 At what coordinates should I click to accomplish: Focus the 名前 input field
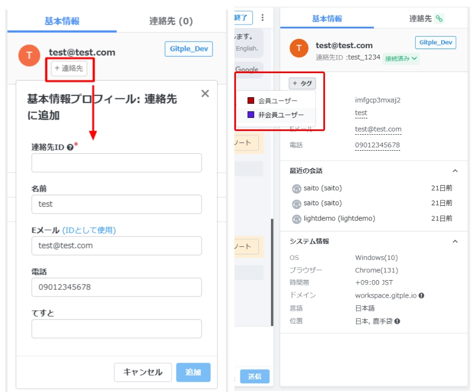[x=117, y=204]
